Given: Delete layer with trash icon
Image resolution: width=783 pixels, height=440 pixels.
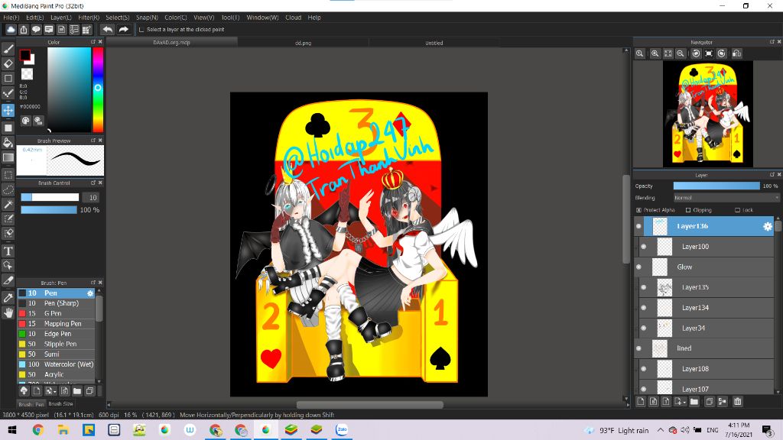Looking at the screenshot, I should 738,401.
